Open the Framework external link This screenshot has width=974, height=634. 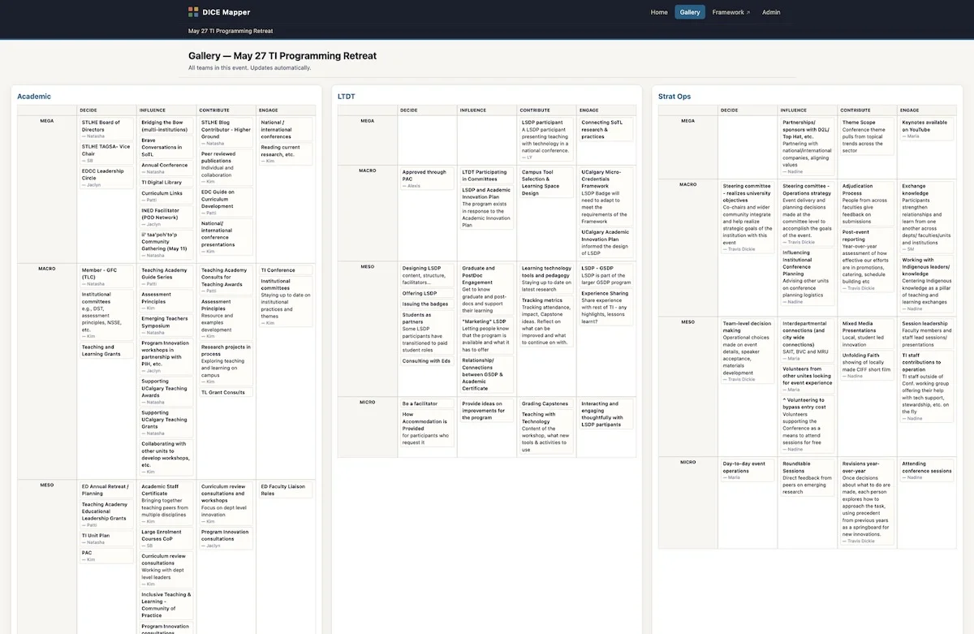(731, 12)
